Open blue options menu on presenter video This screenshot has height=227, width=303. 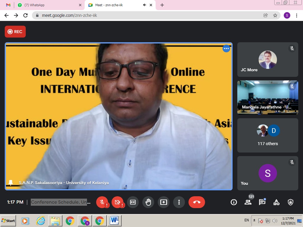click(226, 48)
